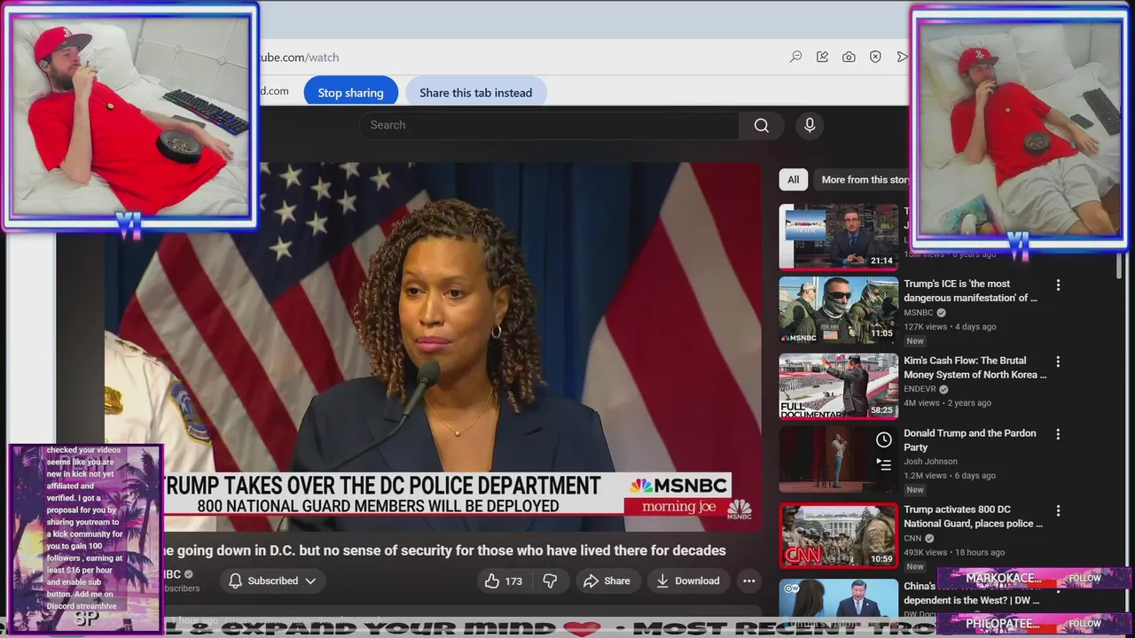Click CNN channel name under National Guard video
The height and width of the screenshot is (638, 1135).
(912, 538)
